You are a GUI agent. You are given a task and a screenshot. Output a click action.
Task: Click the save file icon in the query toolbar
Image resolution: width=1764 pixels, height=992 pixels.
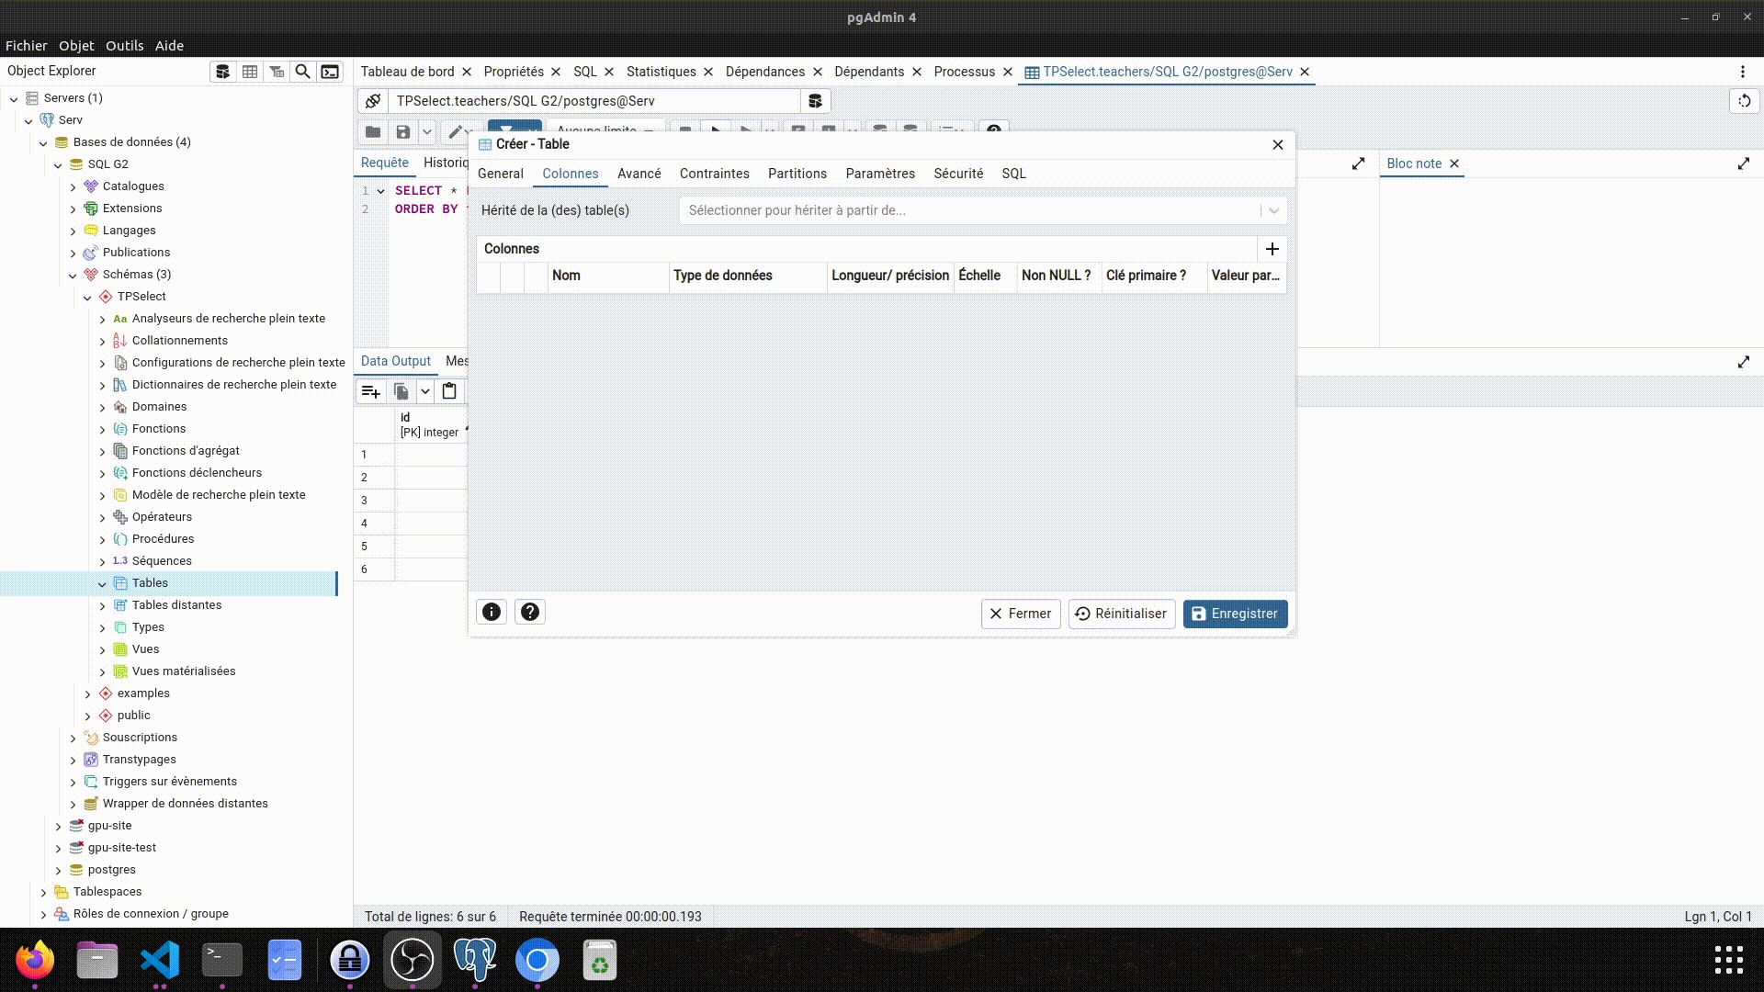[x=403, y=132]
